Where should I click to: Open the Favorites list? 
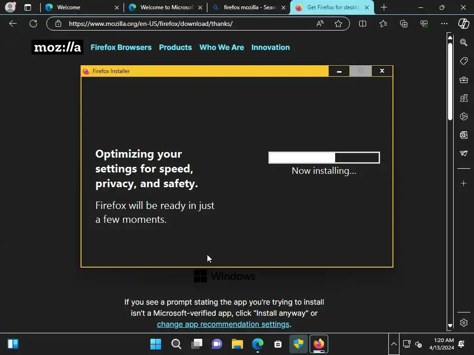point(383,24)
